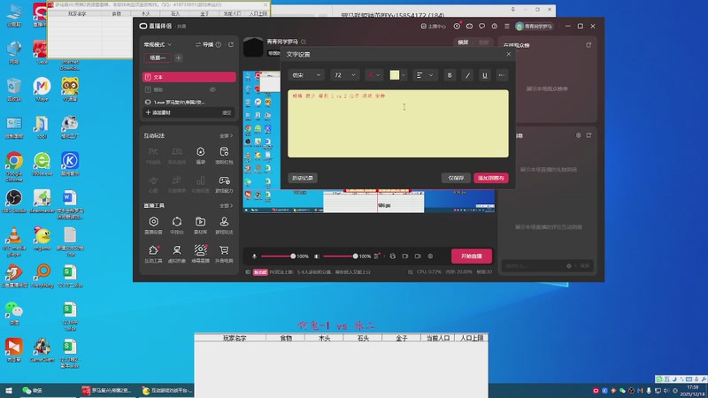Add a new scene with the plus tab

(179, 57)
